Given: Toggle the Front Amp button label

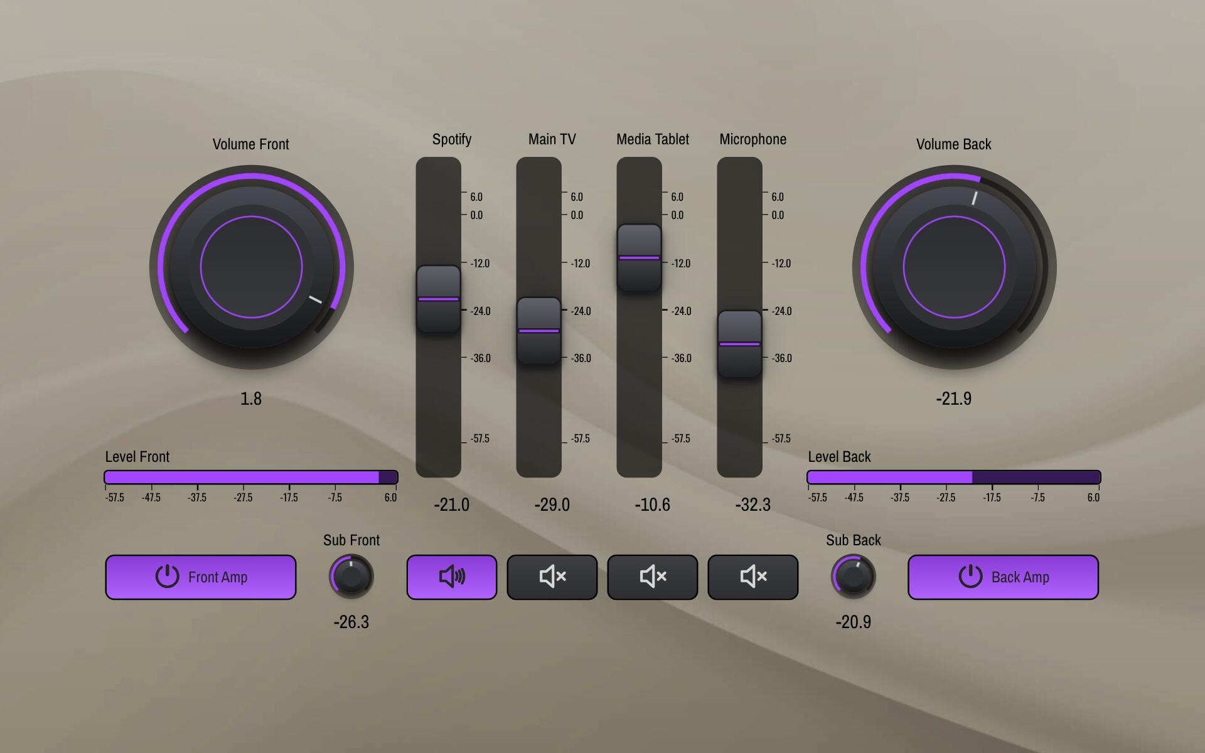Looking at the screenshot, I should 218,577.
